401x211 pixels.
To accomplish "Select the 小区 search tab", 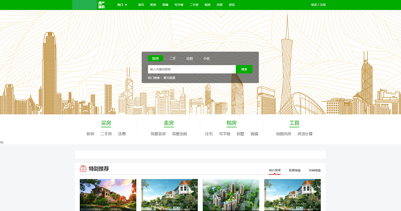I will [206, 59].
